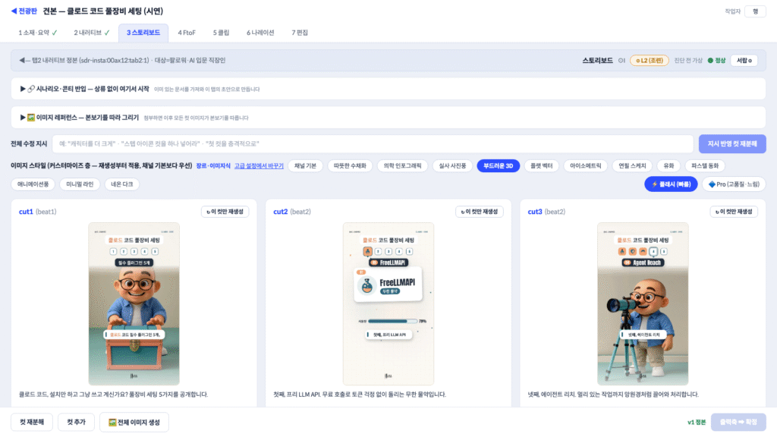This screenshot has width=777, height=437.
Task: Click the 탭2 내러티브 정본 source line
Action: (x=122, y=61)
